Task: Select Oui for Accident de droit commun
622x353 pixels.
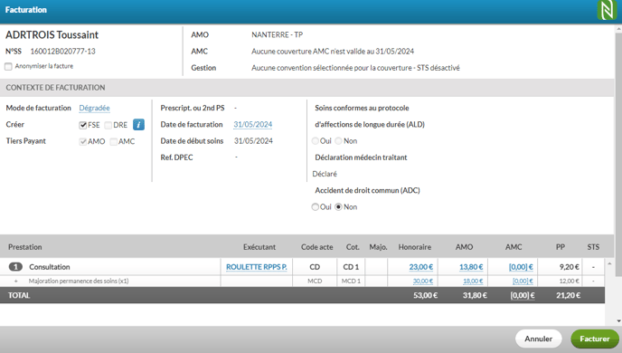Action: [x=315, y=207]
